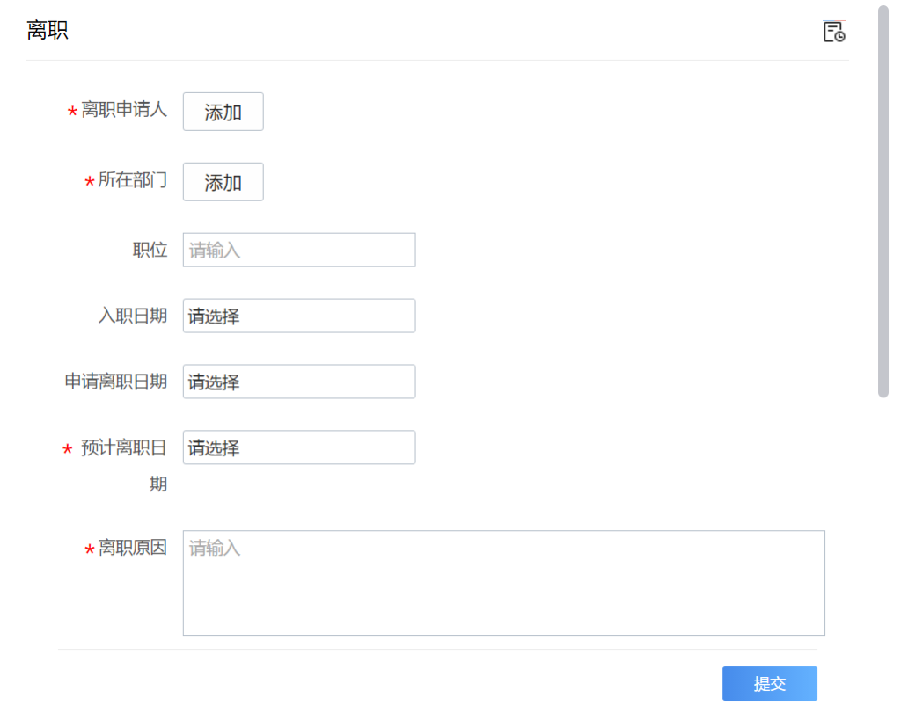The width and height of the screenshot is (901, 713).
Task: Click the 离职 page title
Action: pos(48,30)
